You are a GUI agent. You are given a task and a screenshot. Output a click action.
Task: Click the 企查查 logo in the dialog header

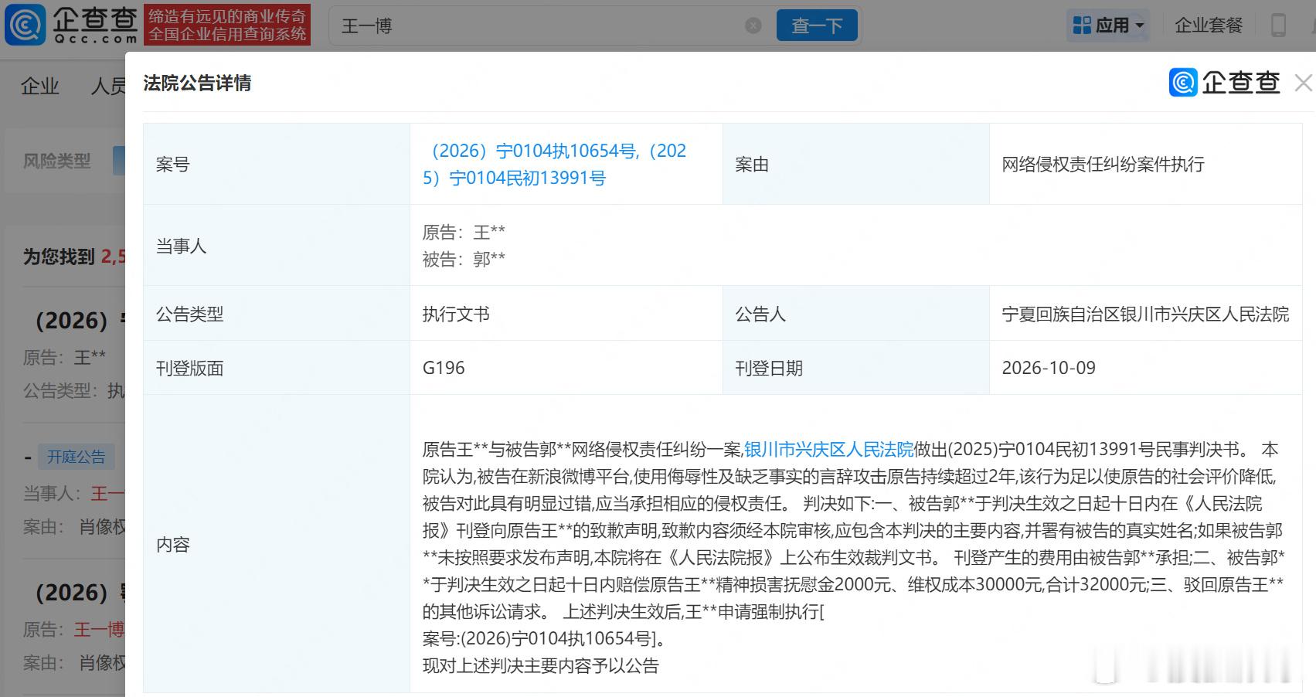(1225, 83)
